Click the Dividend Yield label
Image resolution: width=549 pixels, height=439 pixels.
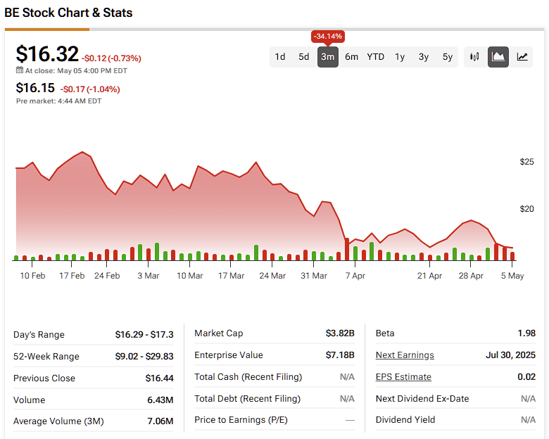(405, 420)
